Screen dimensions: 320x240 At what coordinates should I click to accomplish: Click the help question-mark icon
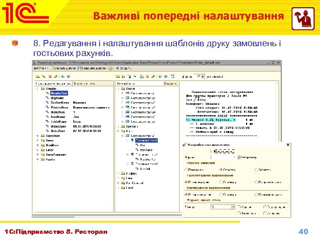tap(111, 68)
